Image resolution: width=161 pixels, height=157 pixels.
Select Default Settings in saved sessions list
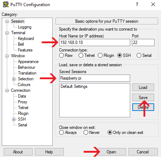[x=74, y=86]
